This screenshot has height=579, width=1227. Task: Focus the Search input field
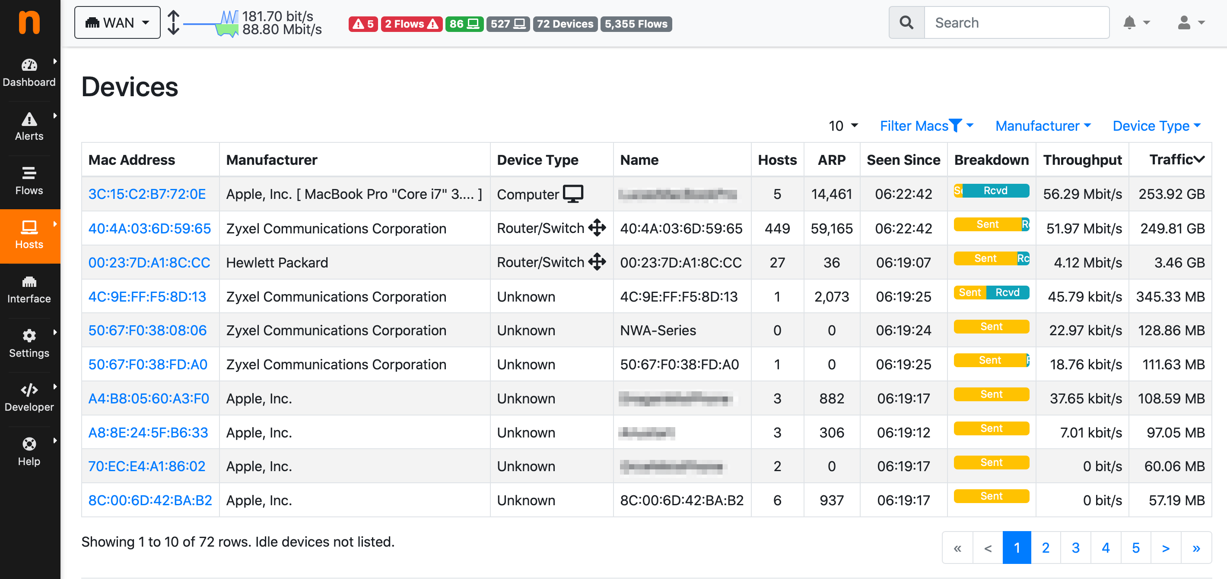[1016, 22]
